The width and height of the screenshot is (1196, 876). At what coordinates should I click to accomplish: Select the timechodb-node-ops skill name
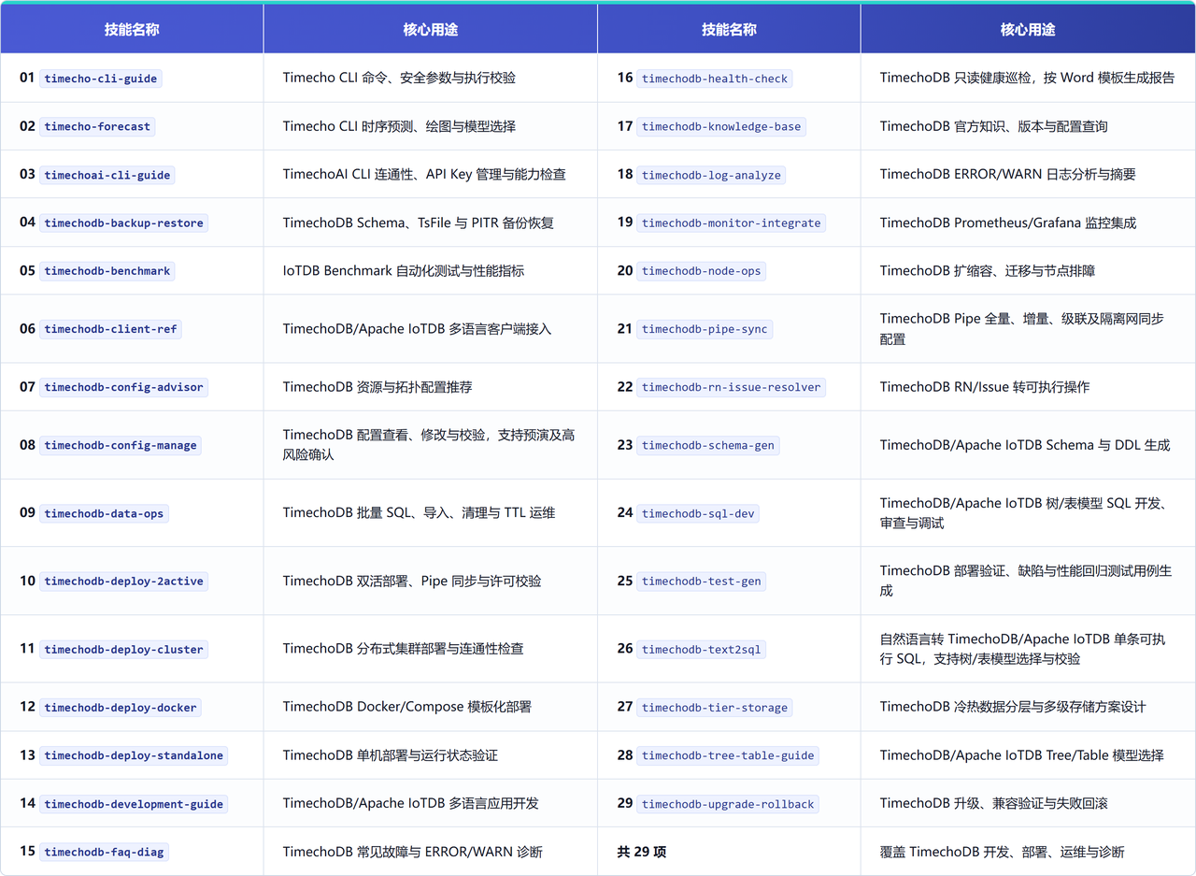702,271
